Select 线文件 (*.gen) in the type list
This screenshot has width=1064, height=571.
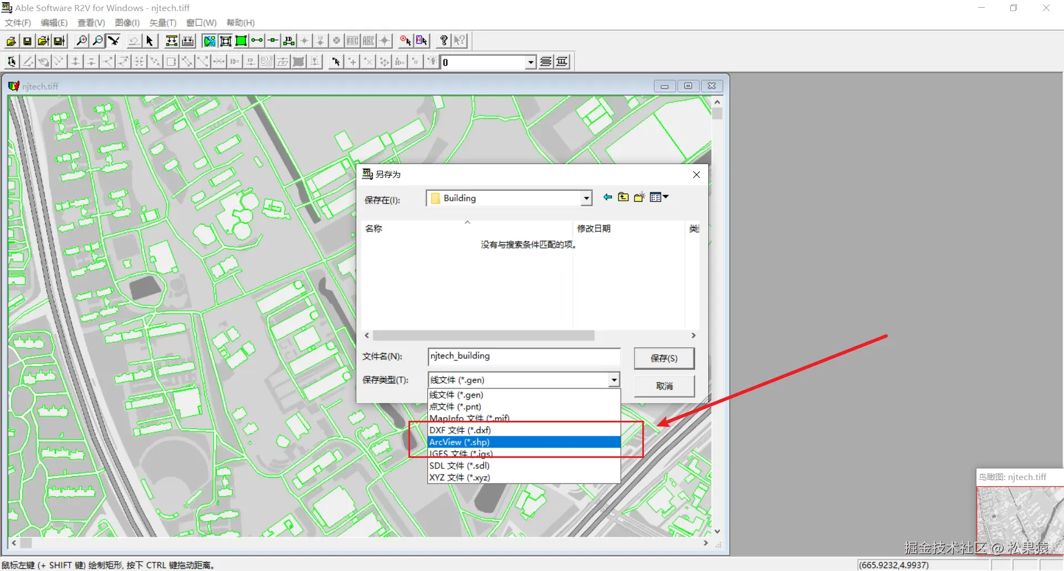click(524, 395)
